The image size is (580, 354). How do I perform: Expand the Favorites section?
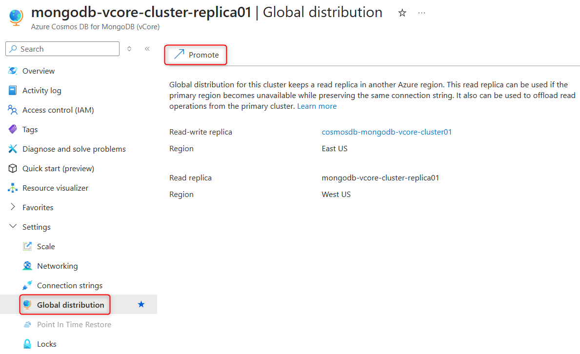[13, 207]
